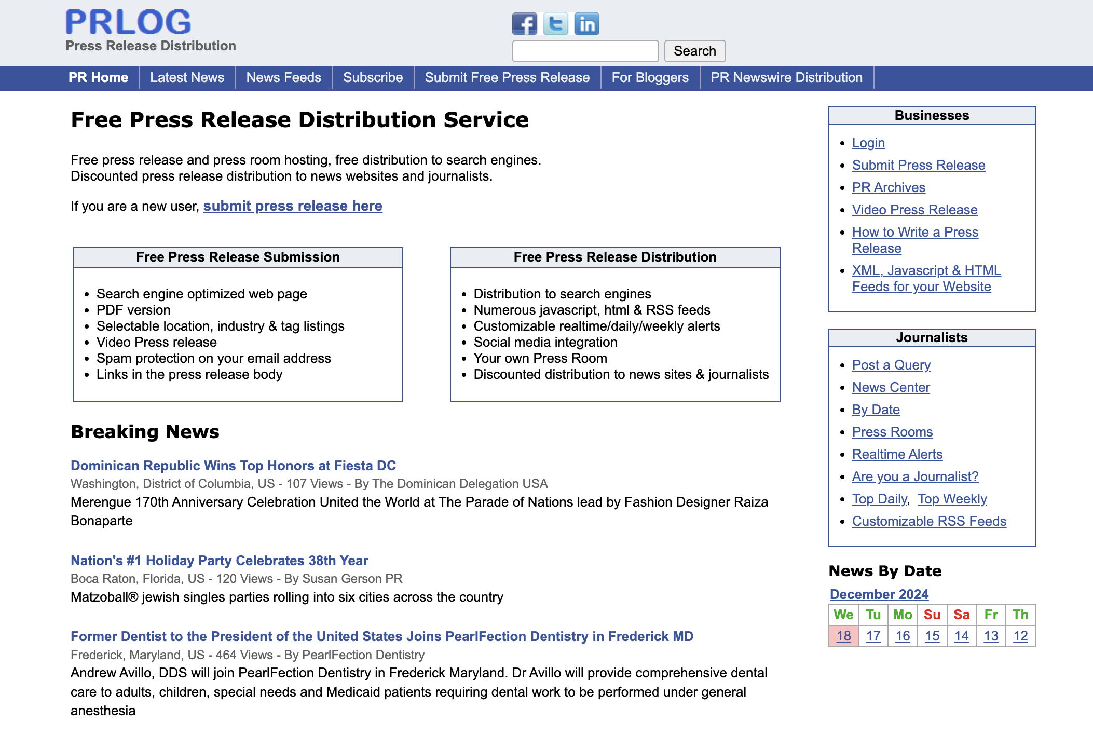This screenshot has height=736, width=1093.
Task: Click the 'Breaking News' heading
Action: click(x=145, y=432)
